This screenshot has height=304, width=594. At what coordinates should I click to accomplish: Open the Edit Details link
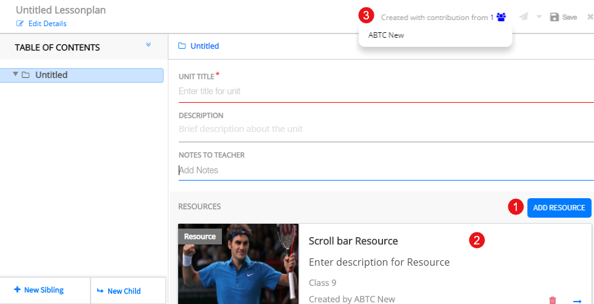[x=47, y=24]
